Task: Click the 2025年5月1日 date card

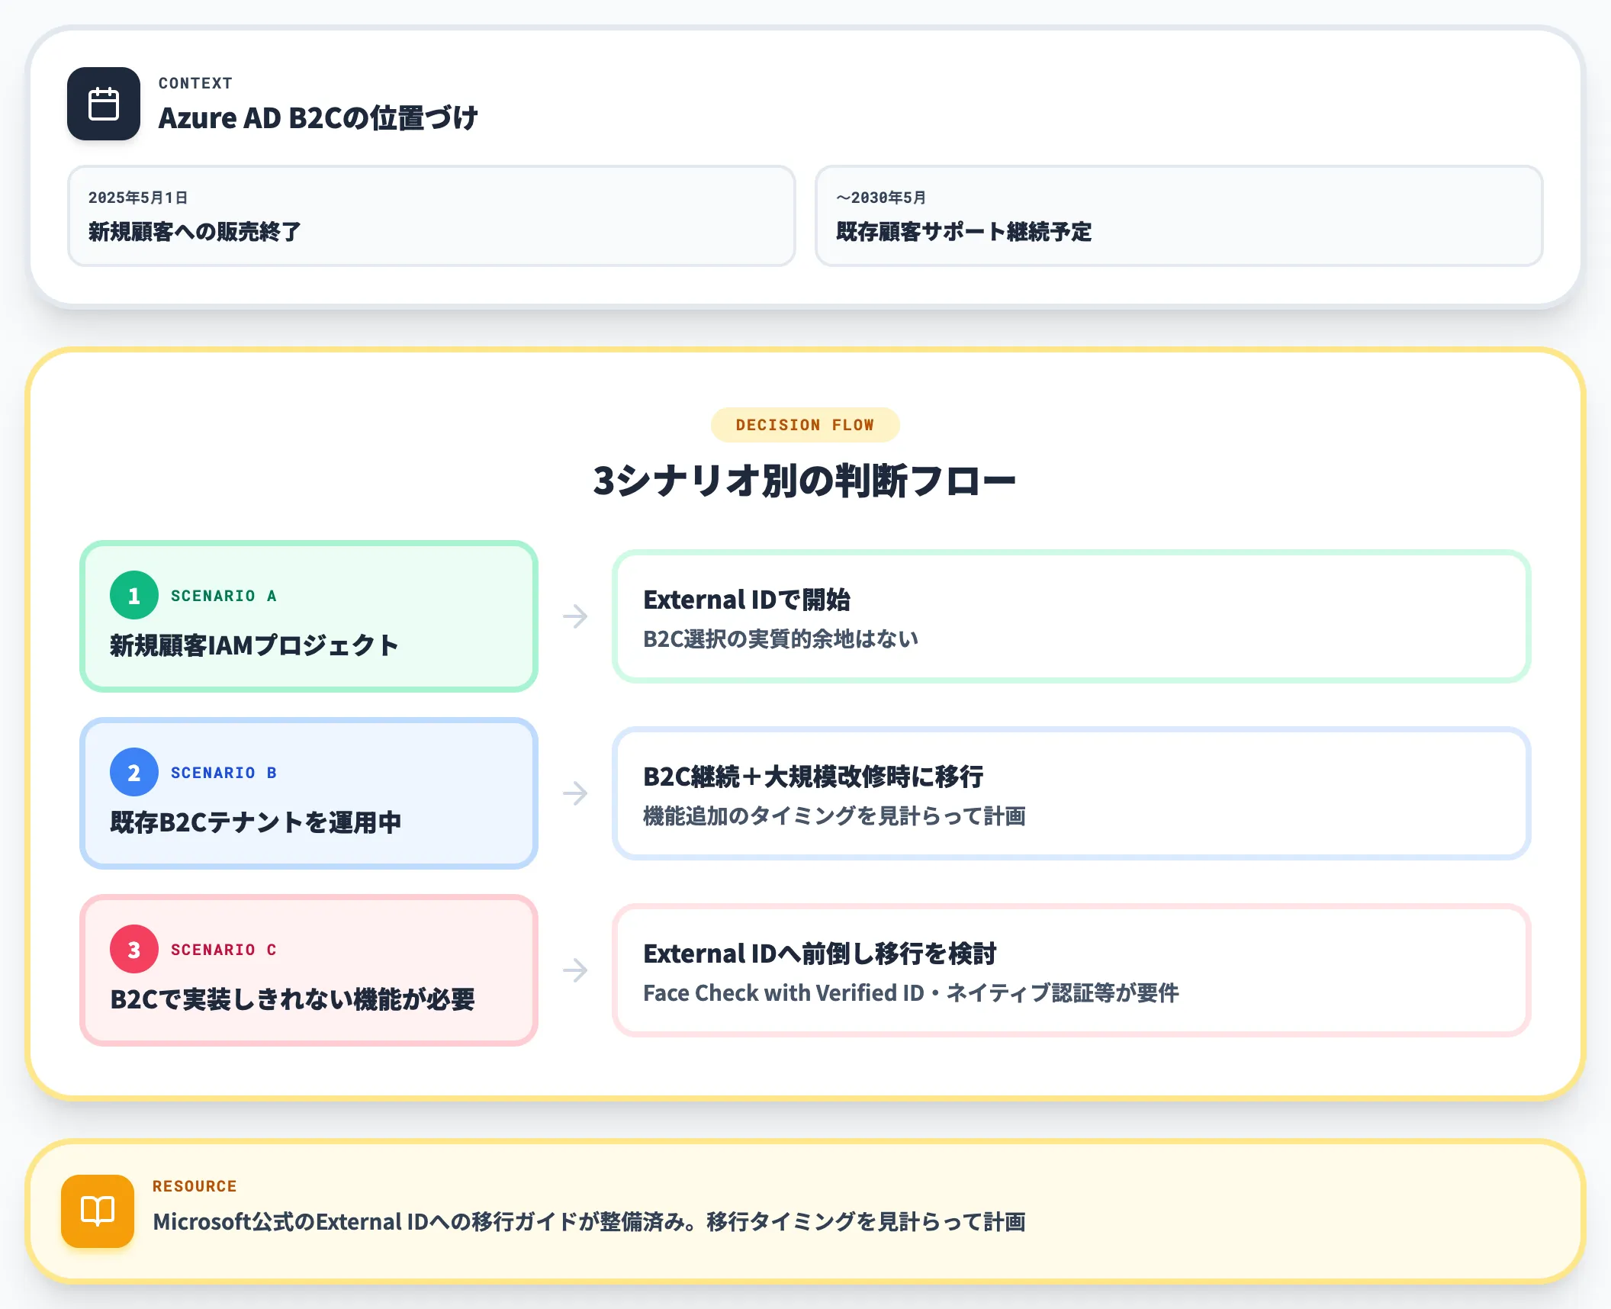Action: click(432, 216)
